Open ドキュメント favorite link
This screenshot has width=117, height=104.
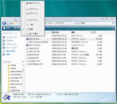10,44
